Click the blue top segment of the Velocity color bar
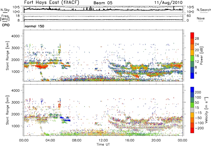211x146 pixels. coord(192,90)
